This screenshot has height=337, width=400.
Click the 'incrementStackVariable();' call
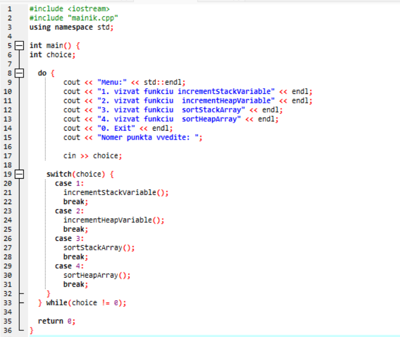click(116, 193)
